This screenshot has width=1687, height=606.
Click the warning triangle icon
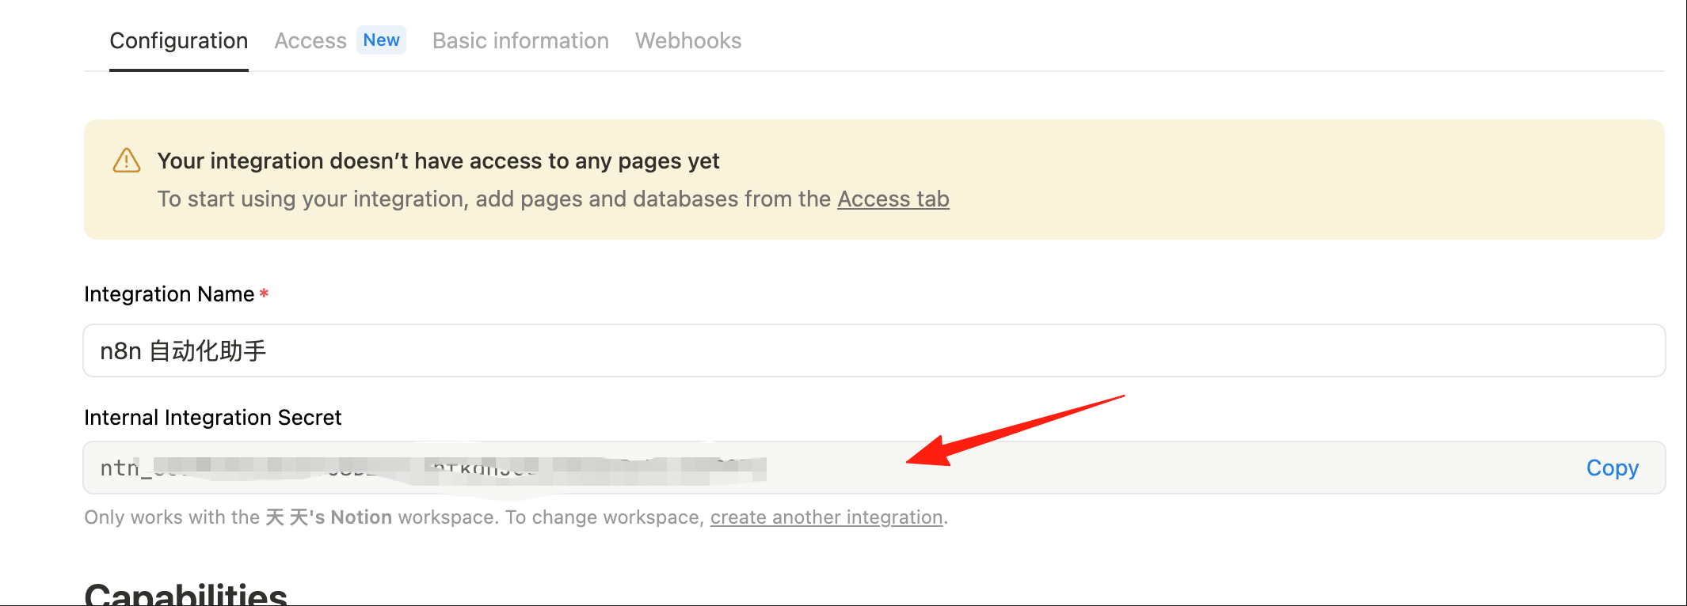(127, 161)
